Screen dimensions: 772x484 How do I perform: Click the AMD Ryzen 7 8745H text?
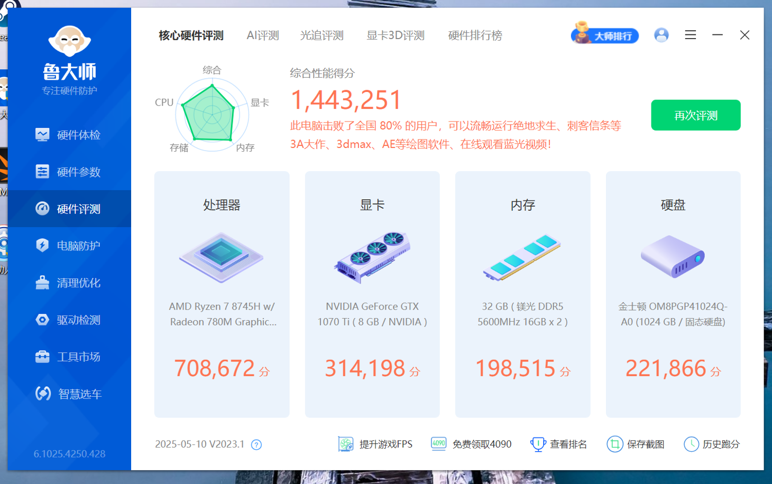click(222, 314)
